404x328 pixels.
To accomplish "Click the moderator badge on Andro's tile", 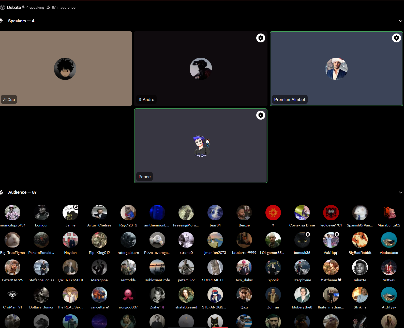I will click(261, 38).
